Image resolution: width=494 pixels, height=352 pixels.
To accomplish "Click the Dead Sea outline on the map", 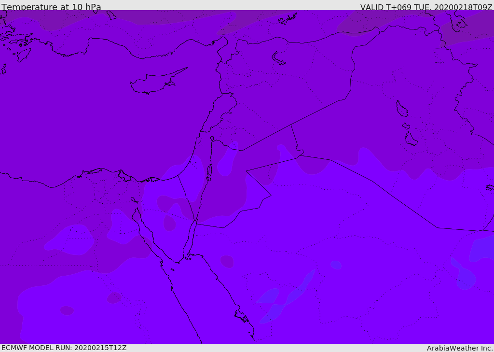I will [x=209, y=172].
